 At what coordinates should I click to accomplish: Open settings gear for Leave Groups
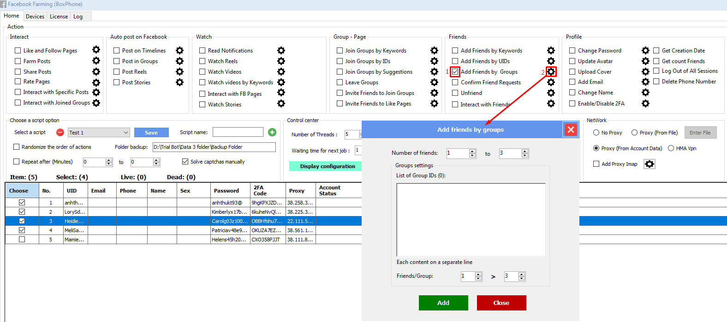(434, 82)
